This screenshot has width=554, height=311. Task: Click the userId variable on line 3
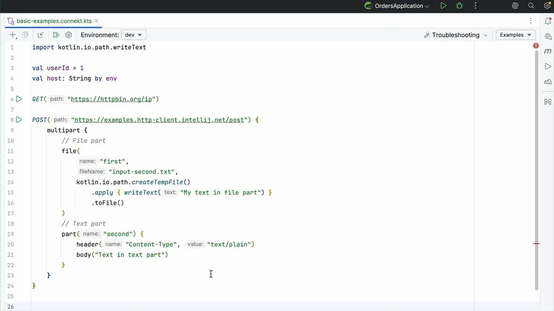coord(58,68)
